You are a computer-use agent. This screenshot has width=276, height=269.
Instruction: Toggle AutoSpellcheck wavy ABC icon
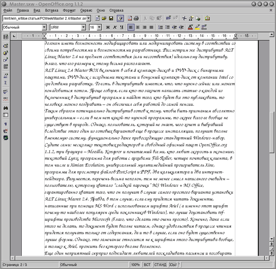pyautogui.click(x=6, y=98)
